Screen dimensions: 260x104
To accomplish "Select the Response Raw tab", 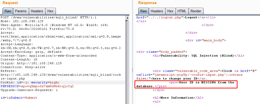I will (x=143, y=11).
